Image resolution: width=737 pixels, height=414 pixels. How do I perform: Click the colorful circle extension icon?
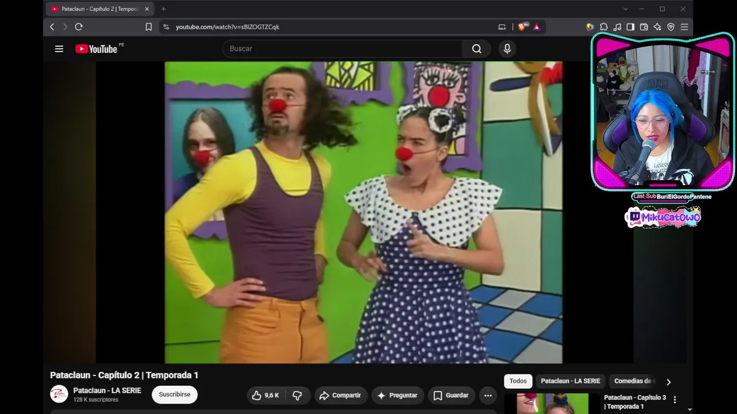(x=590, y=27)
